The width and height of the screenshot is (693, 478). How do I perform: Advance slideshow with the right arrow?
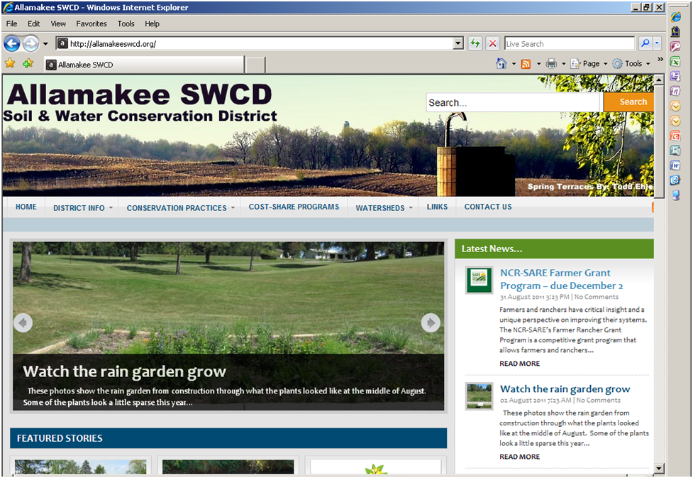coord(431,322)
